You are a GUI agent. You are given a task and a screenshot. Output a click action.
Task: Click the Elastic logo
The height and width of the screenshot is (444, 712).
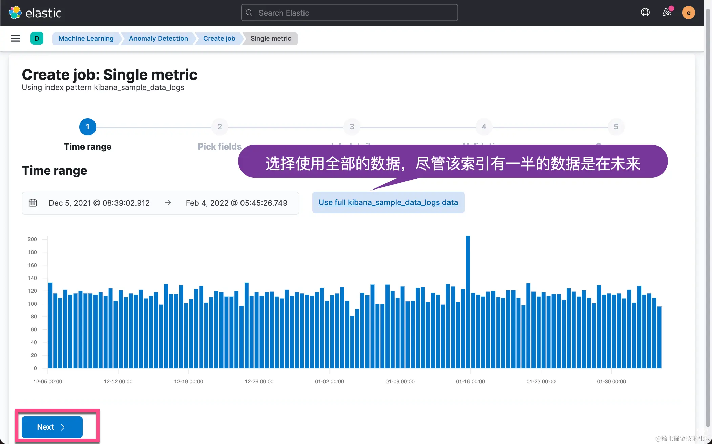(x=35, y=13)
